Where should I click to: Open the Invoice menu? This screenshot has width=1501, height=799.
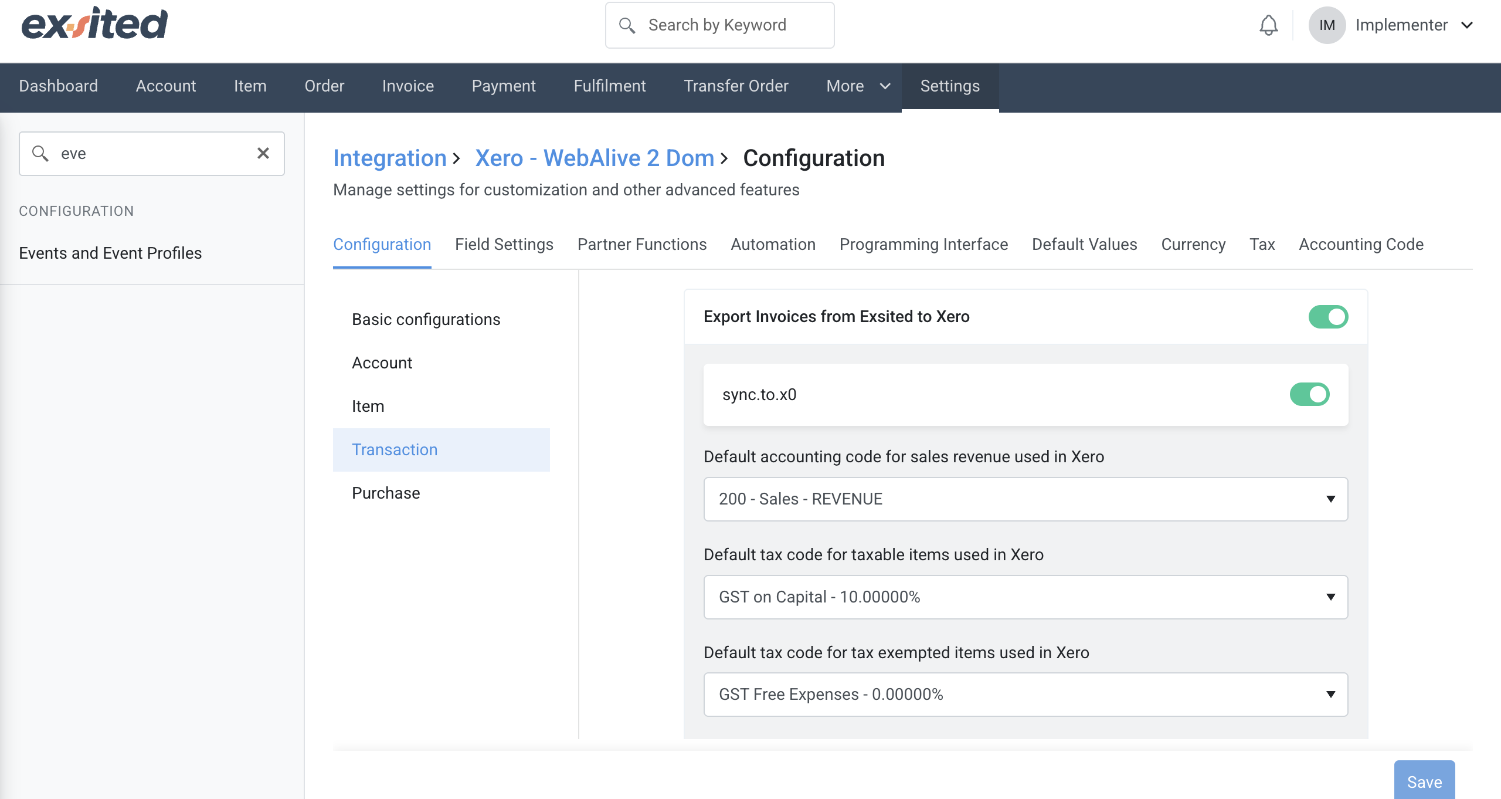408,86
